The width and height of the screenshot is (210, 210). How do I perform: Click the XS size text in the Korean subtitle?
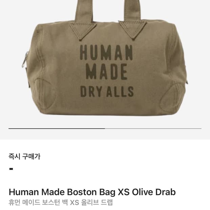click(75, 203)
